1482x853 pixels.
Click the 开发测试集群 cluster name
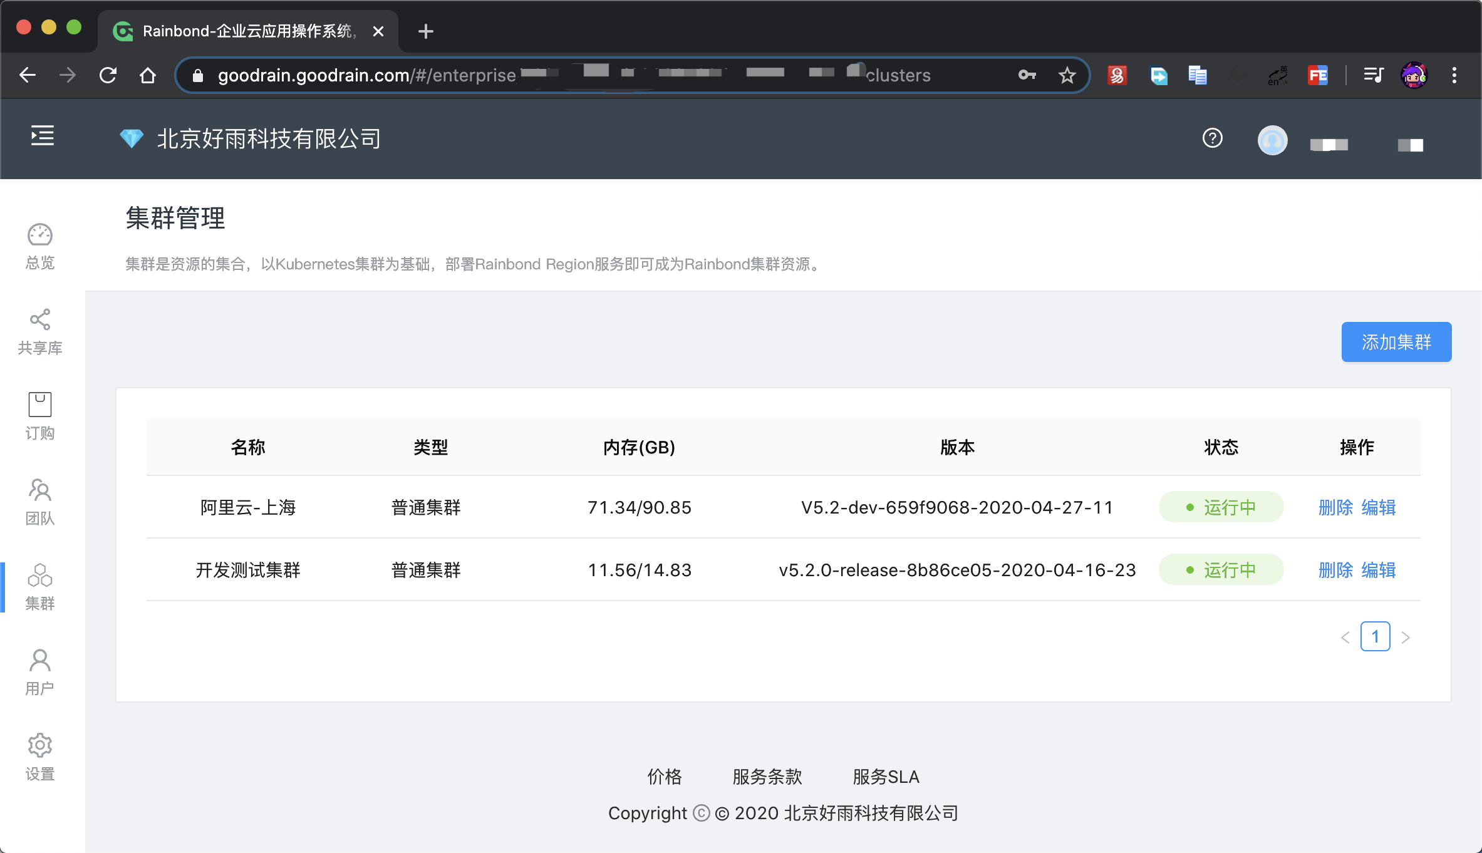tap(248, 570)
